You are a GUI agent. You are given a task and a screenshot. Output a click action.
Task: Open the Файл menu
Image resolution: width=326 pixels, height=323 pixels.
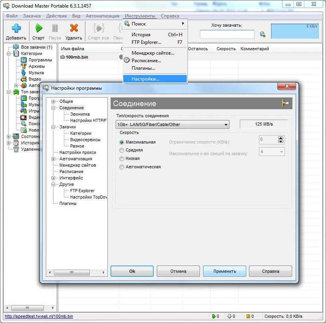point(12,16)
